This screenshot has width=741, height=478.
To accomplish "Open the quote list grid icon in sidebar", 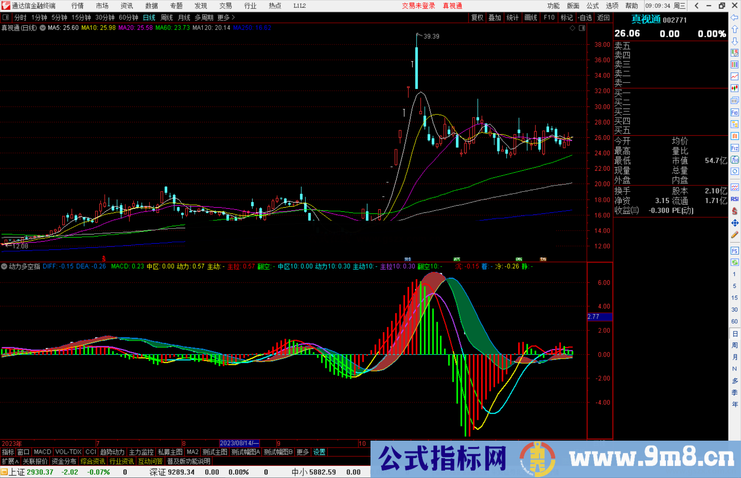I will 735,64.
